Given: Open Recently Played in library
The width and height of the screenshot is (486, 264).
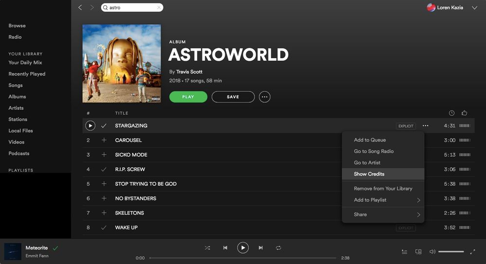Looking at the screenshot, I should [x=27, y=74].
